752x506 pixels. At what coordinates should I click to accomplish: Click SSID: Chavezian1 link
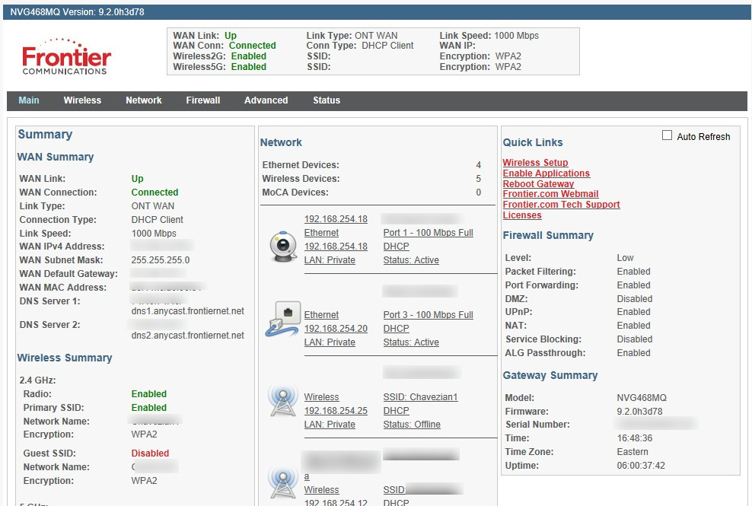click(421, 397)
